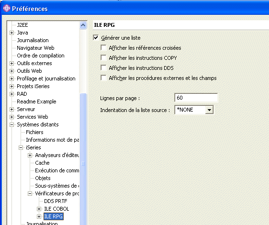Click the Lignes par page field
Viewport: 269px width, 225px height.
tap(196, 98)
